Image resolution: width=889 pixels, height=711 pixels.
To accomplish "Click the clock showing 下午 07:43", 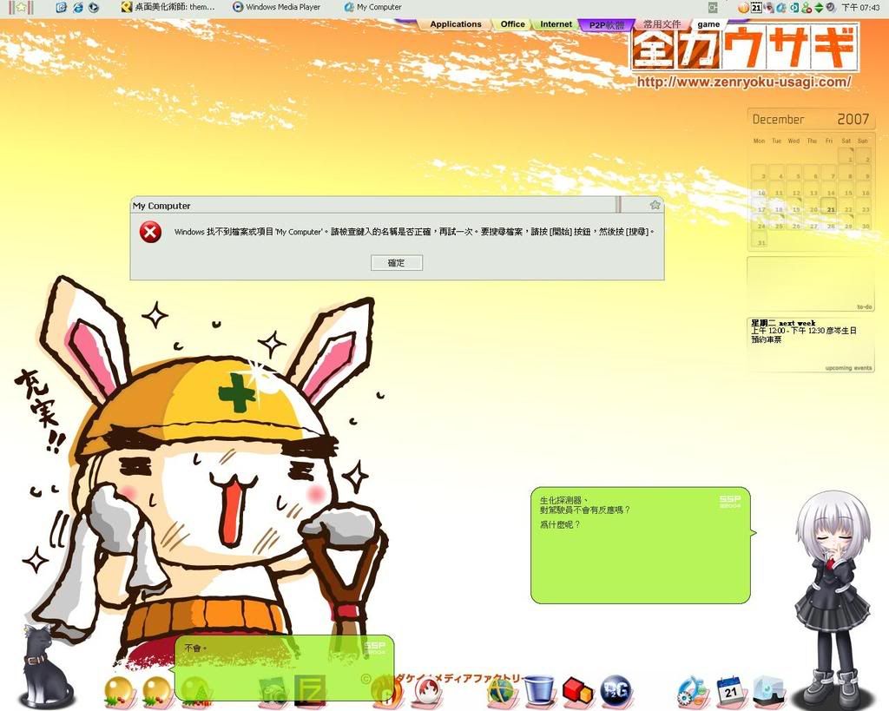I will [860, 7].
